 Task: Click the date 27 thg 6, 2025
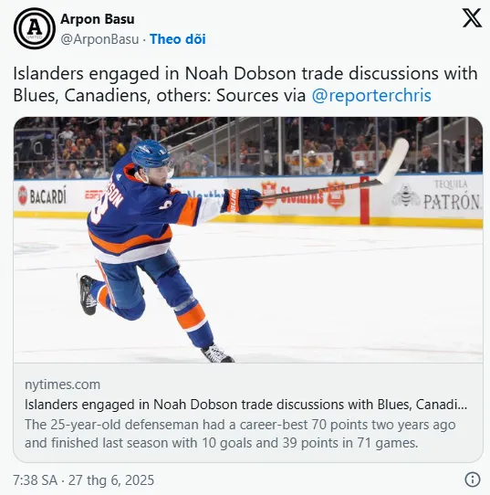tap(111, 480)
